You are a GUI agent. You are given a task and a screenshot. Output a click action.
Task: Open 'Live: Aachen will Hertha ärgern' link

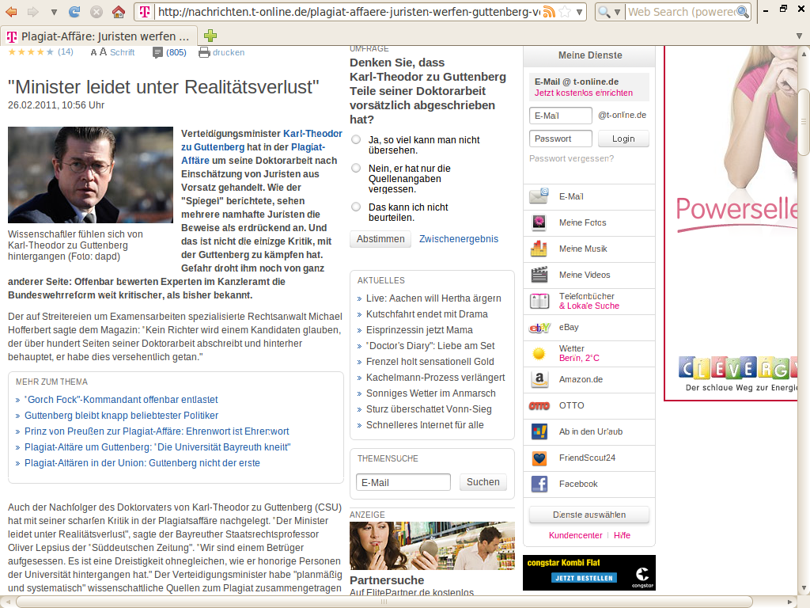433,298
